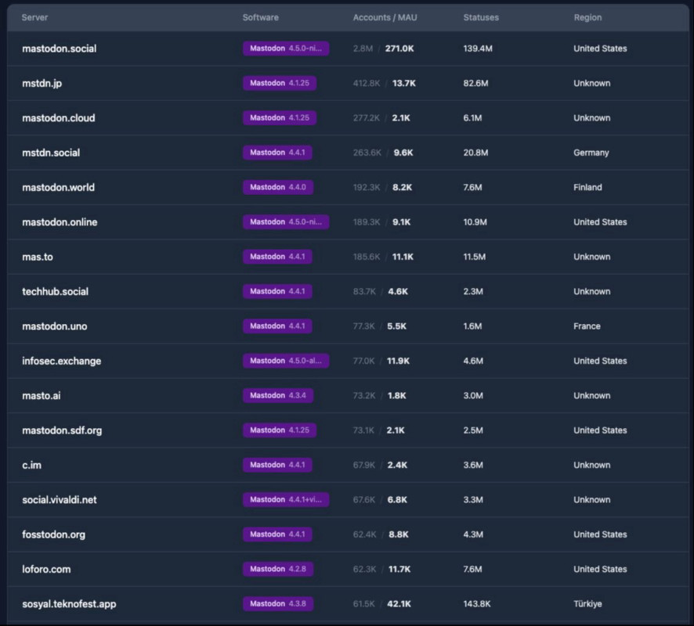
Task: Click the Mastodon 4.4.0 software badge
Action: pyautogui.click(x=278, y=187)
